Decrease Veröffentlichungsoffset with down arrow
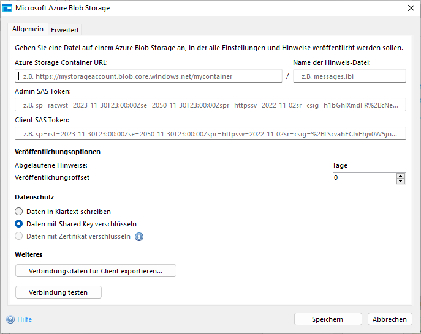This screenshot has width=421, height=334. 401,181
